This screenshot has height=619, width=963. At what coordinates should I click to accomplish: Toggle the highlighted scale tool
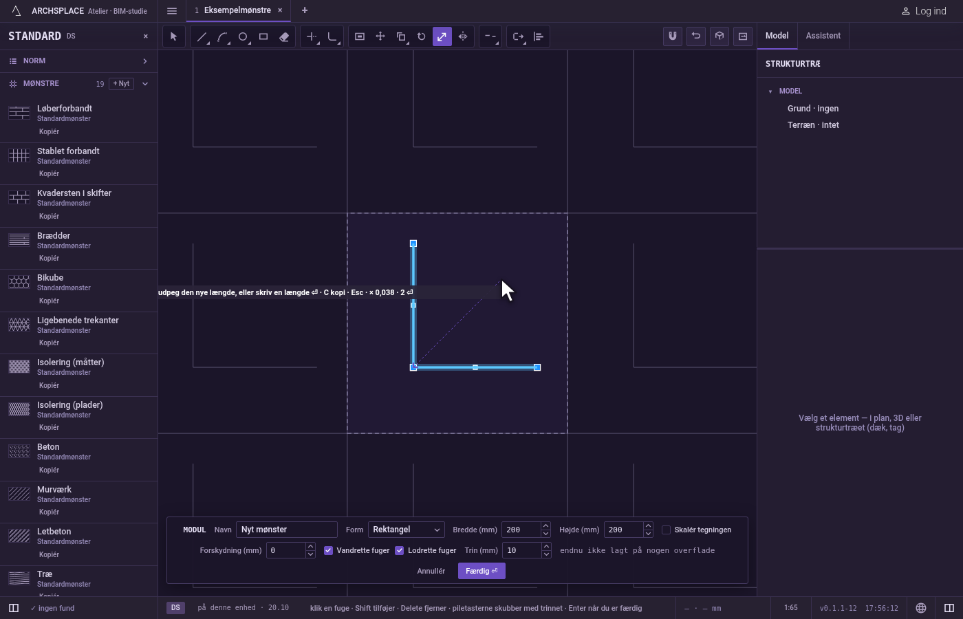click(x=442, y=36)
